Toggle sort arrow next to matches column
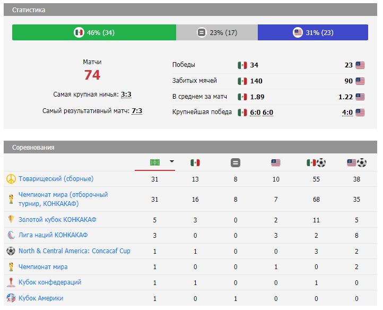 click(x=171, y=162)
